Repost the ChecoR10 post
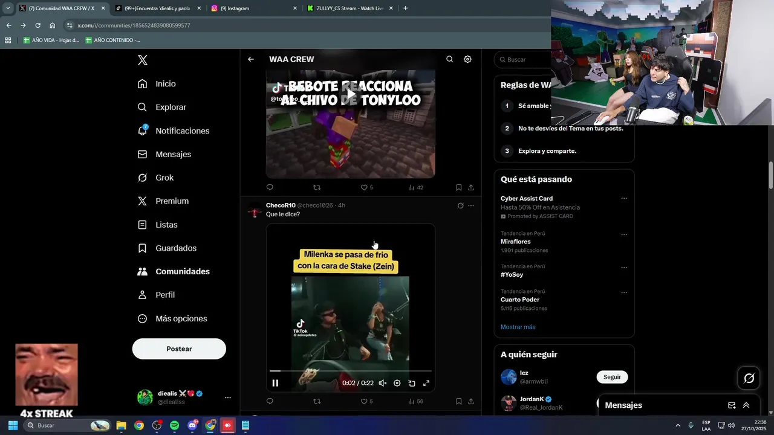774x435 pixels. [317, 401]
